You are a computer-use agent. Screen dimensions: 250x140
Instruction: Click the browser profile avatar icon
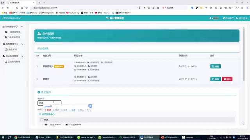pyautogui.click(x=247, y=8)
